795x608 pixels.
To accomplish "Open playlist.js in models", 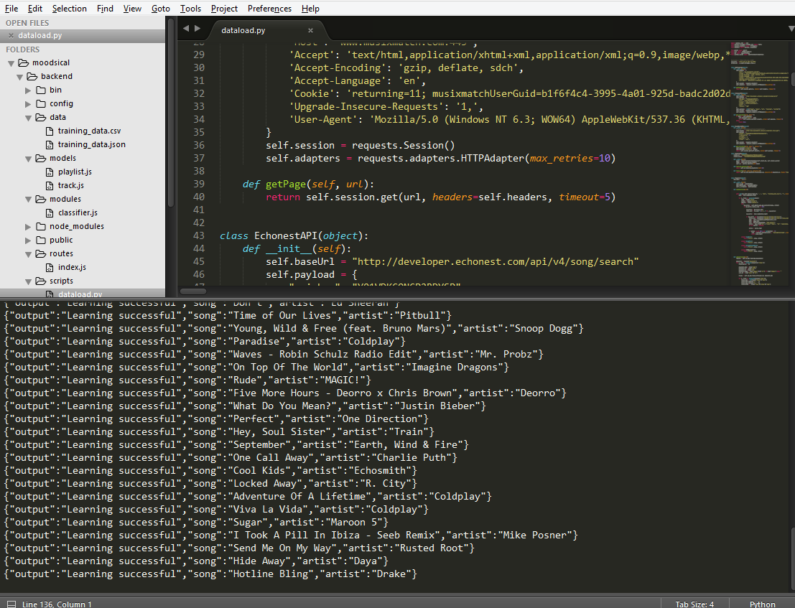I will pyautogui.click(x=75, y=172).
